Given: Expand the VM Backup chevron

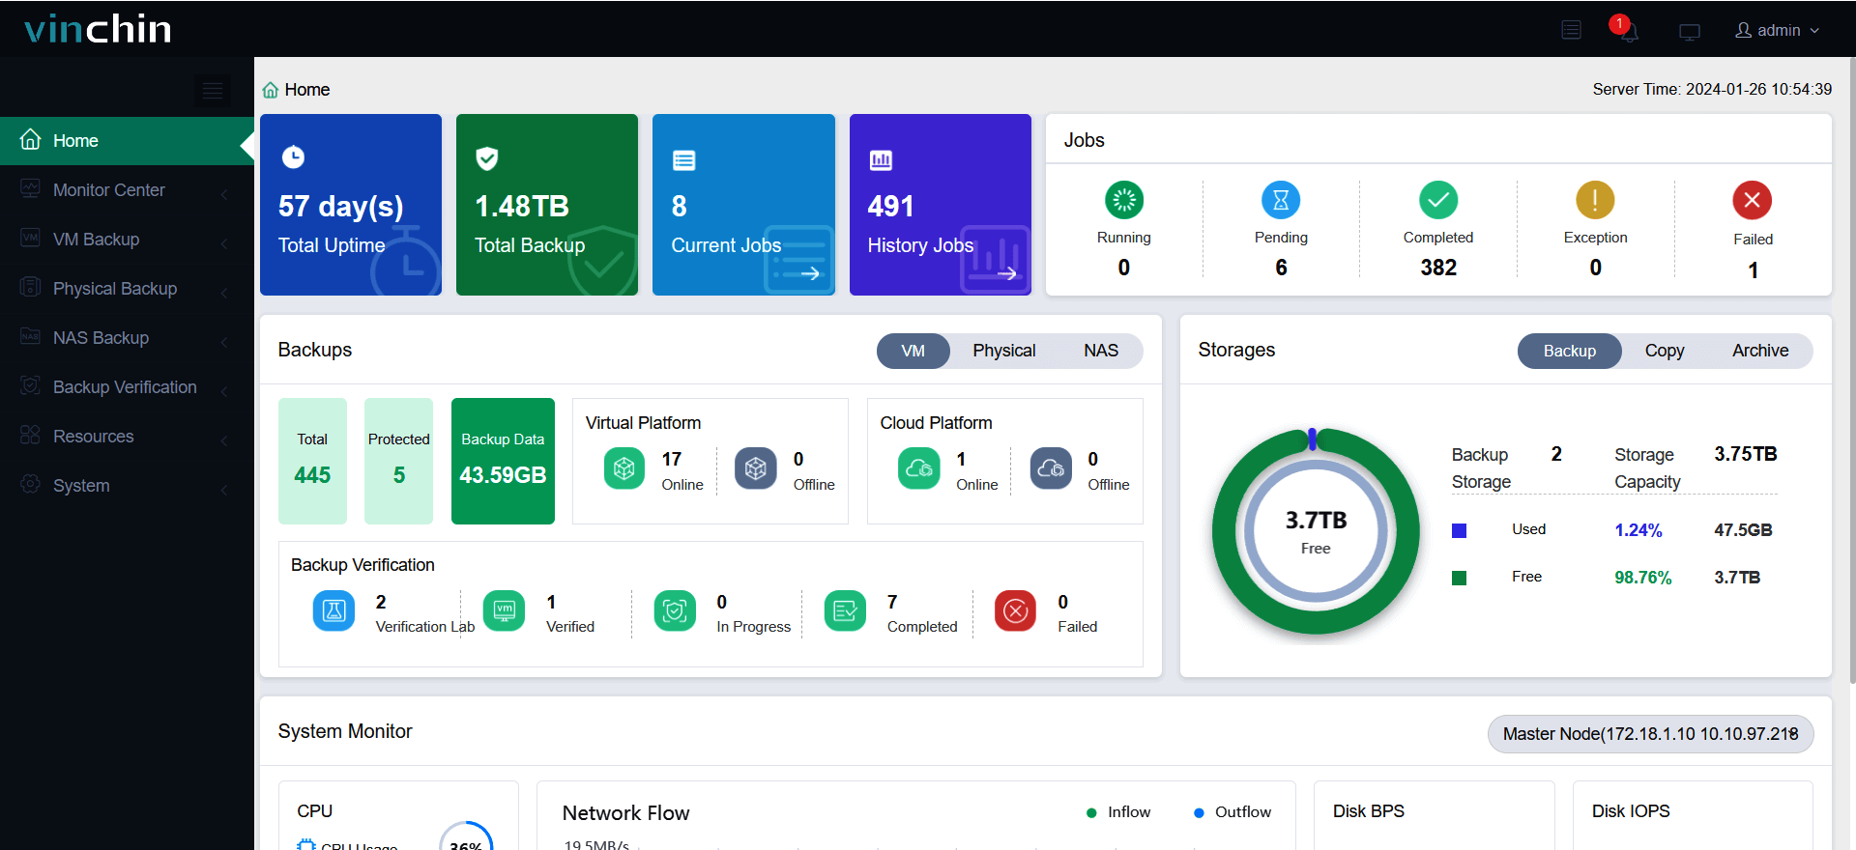Looking at the screenshot, I should [224, 243].
